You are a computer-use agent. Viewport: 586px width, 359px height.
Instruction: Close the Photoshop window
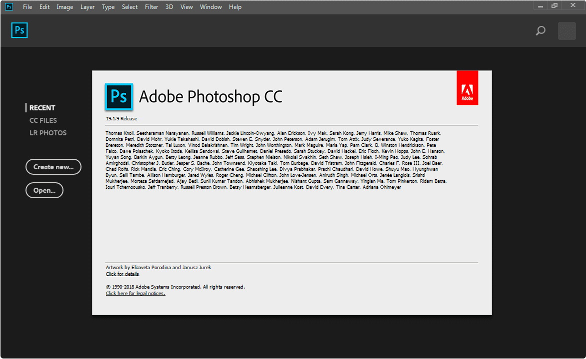573,5
